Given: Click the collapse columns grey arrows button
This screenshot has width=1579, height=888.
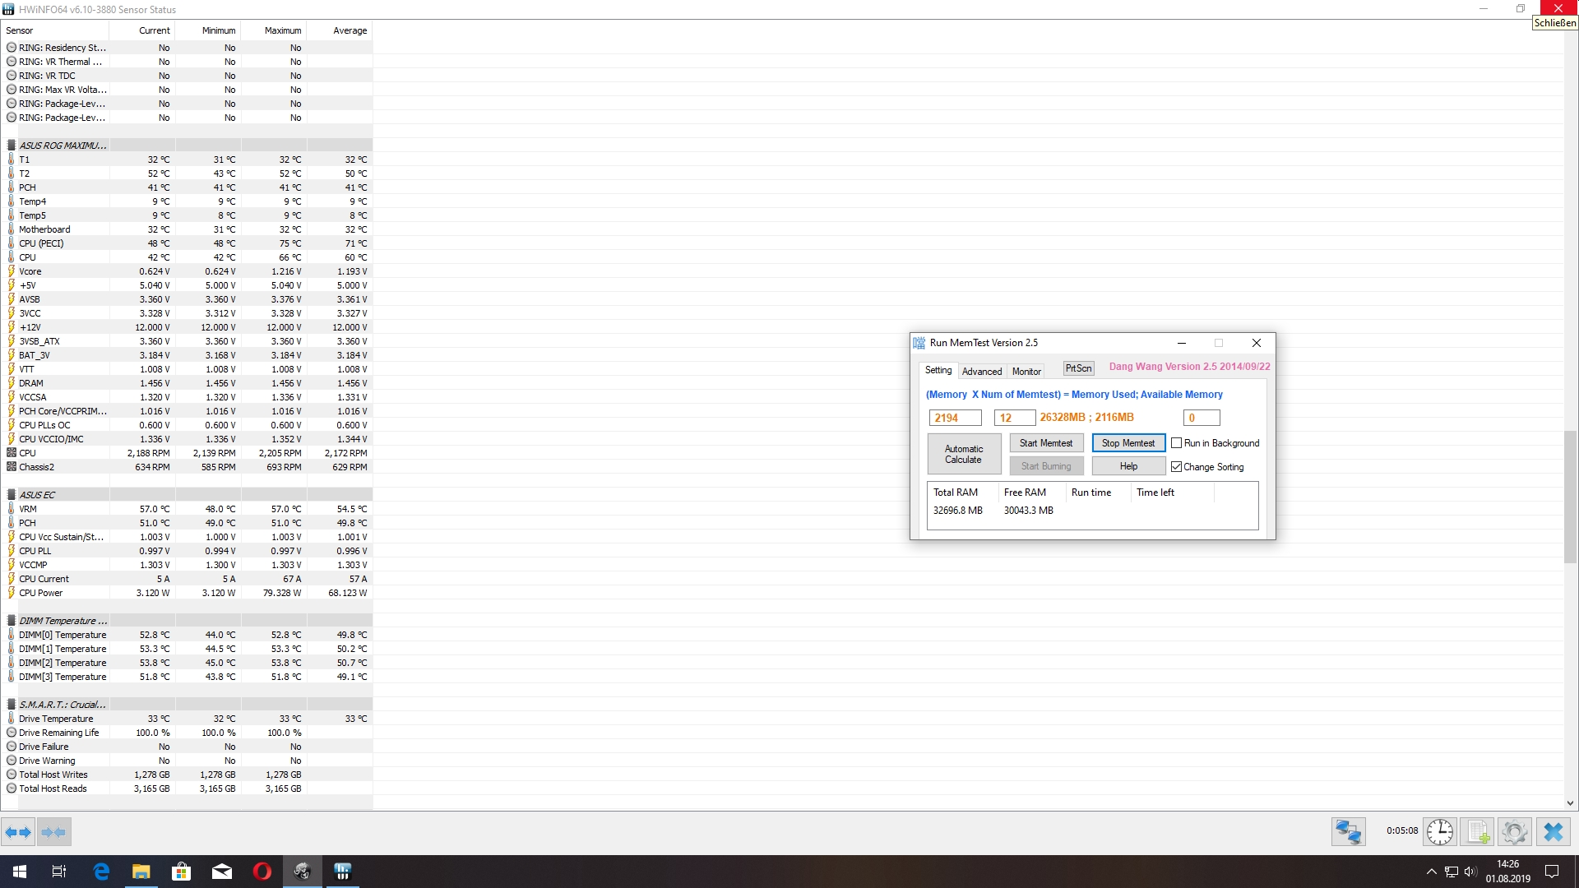Looking at the screenshot, I should pyautogui.click(x=54, y=832).
